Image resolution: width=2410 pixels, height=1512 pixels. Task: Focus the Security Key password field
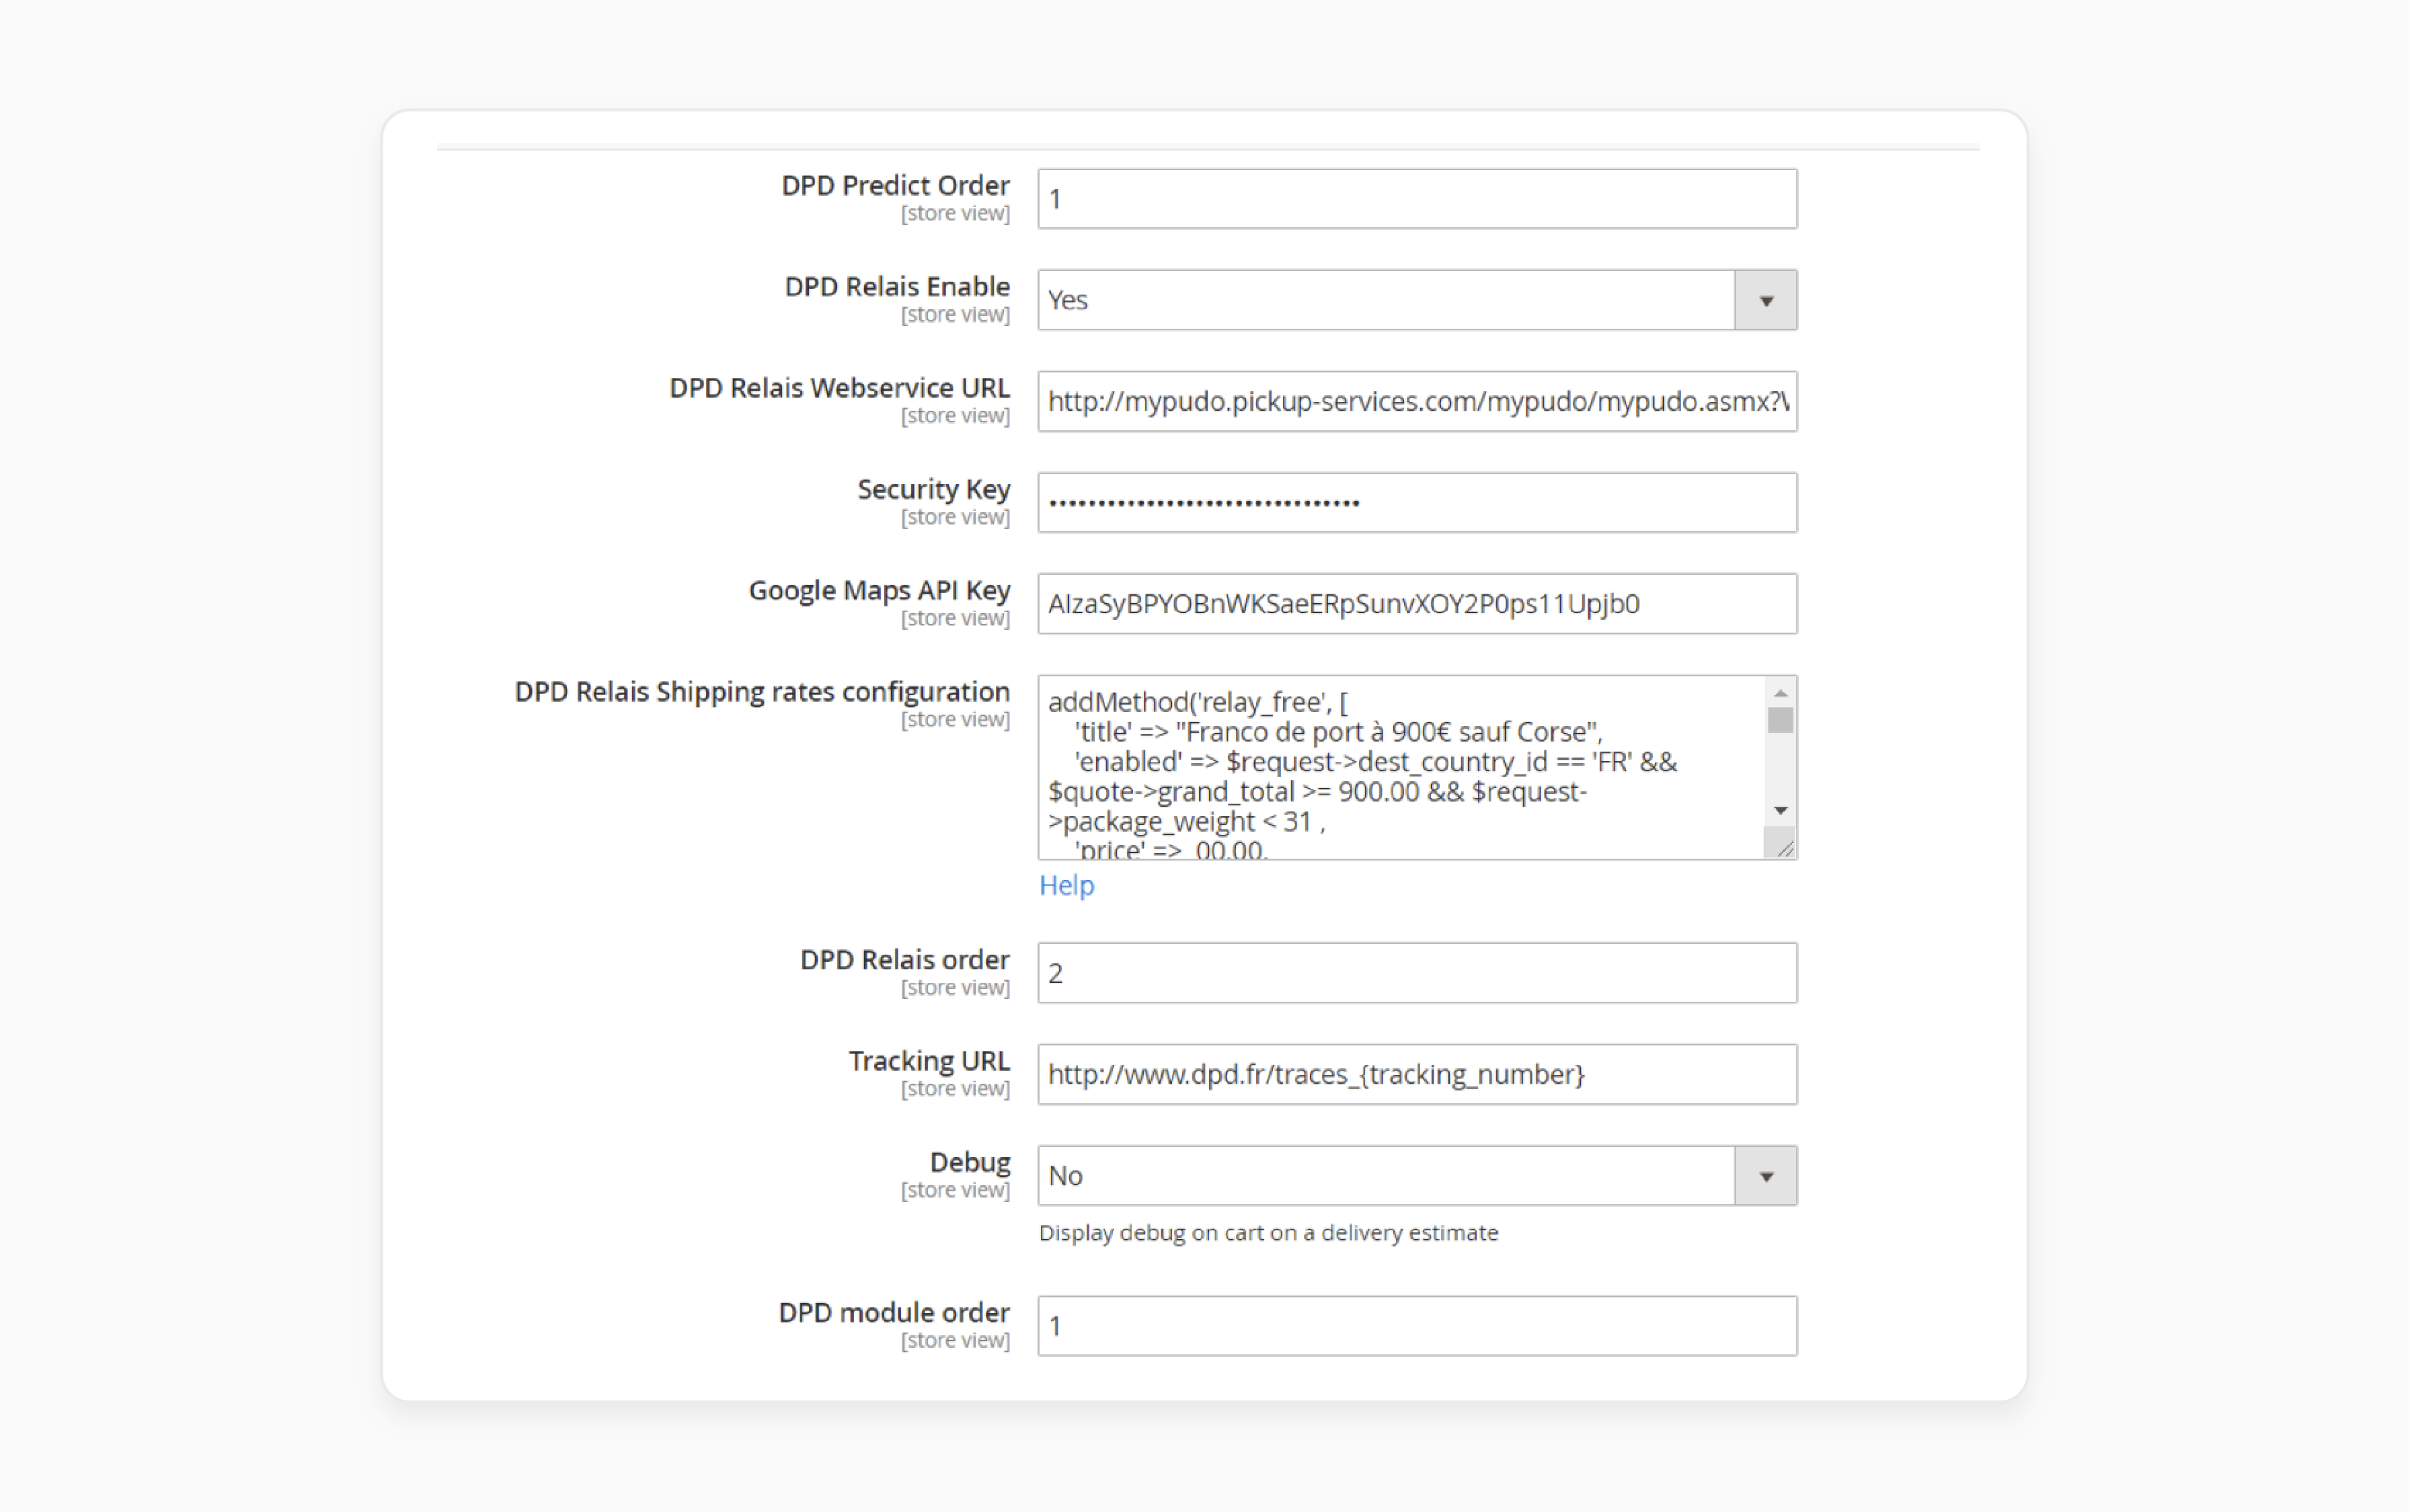click(x=1417, y=502)
